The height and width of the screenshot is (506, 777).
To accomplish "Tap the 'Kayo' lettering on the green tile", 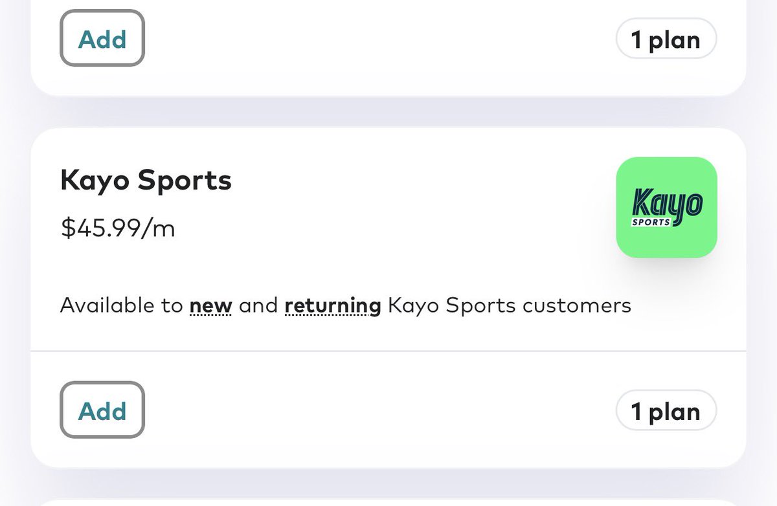I will pyautogui.click(x=666, y=202).
